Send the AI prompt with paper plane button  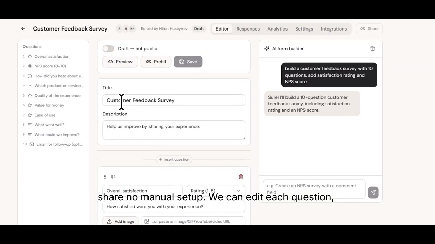[373, 192]
